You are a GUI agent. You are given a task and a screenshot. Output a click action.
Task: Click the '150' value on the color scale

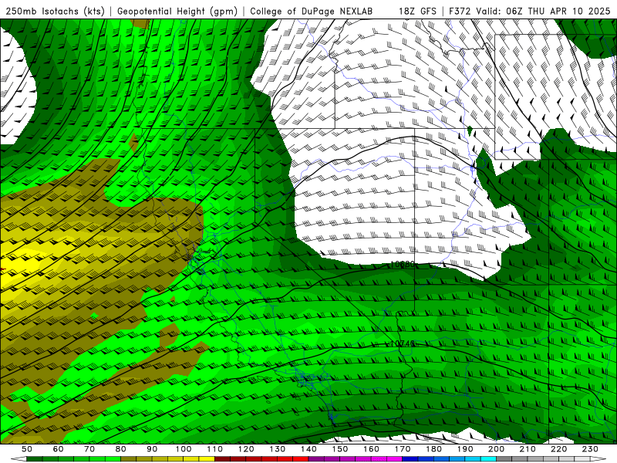[339, 449]
